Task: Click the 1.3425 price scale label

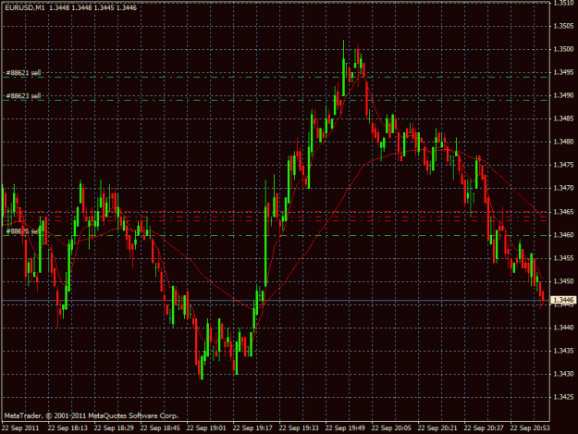Action: click(563, 397)
